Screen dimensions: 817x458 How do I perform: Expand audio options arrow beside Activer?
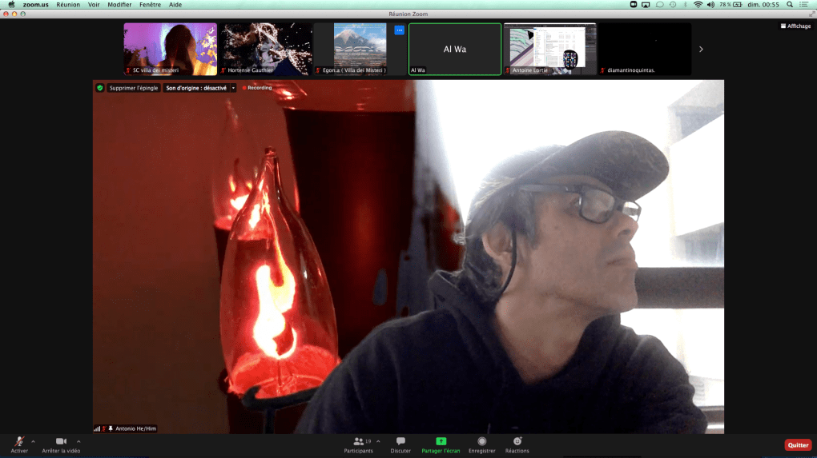33,441
